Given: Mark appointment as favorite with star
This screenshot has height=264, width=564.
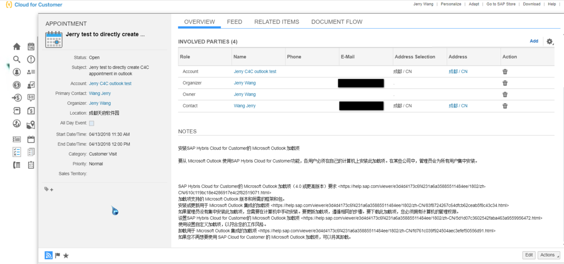Looking at the screenshot, I should (66, 256).
